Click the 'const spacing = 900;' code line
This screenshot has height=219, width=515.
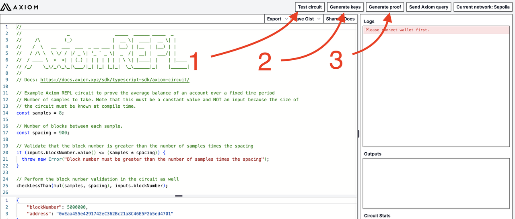pyautogui.click(x=43, y=133)
